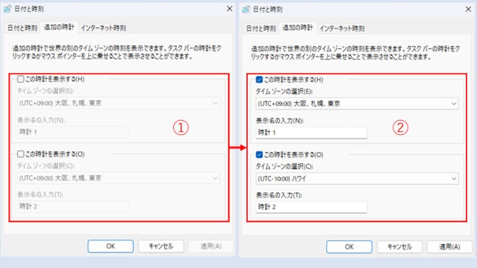Screen dimensions: 477x268
Task: Confirm with OK in left dialog
Action: click(111, 246)
